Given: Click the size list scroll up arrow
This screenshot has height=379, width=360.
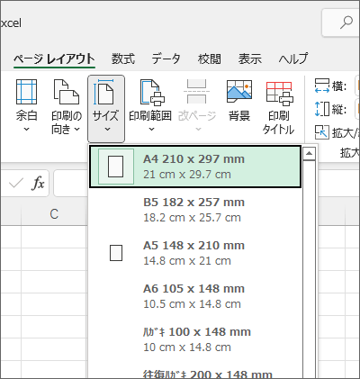Looking at the screenshot, I should pyautogui.click(x=309, y=154).
